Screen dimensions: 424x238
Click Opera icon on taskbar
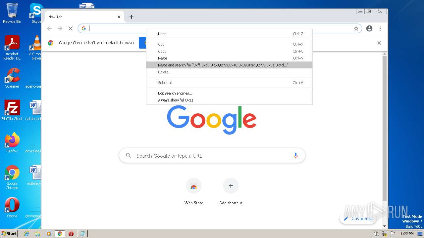[71, 234]
